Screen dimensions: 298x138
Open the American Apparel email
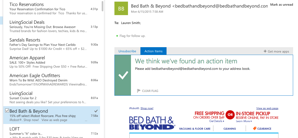click(x=52, y=62)
